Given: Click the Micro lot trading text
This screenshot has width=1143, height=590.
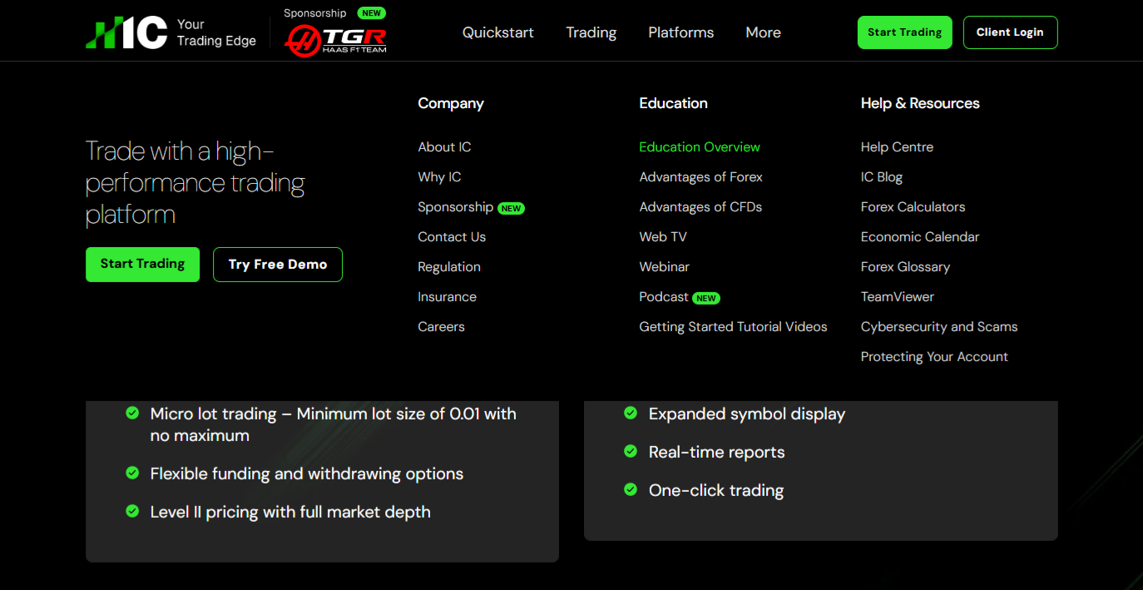Looking at the screenshot, I should point(333,424).
